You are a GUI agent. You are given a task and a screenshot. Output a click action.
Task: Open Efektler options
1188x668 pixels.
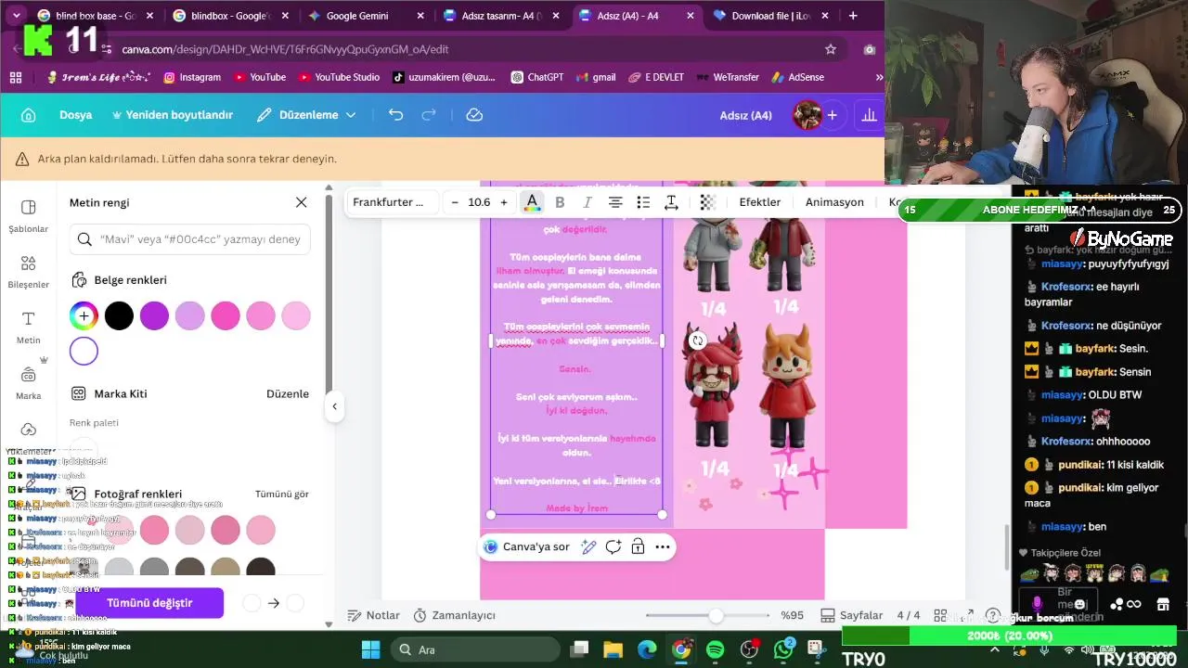click(759, 202)
